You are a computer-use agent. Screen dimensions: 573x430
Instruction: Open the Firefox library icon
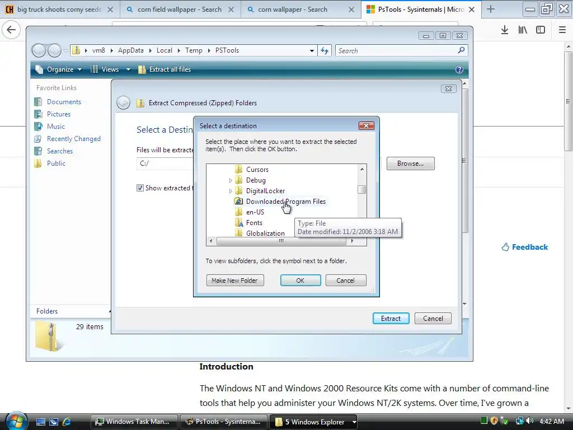[x=523, y=30]
